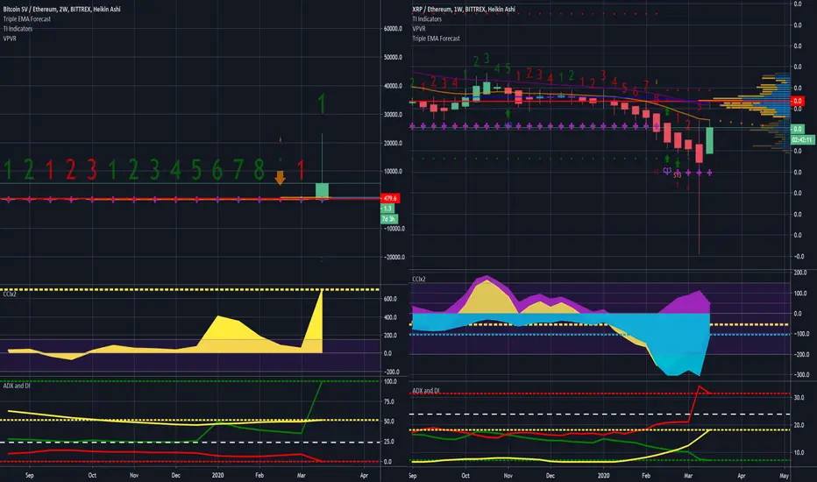Viewport: 817px width, 482px height.
Task: Click the green 7d 3h countdown label
Action: pyautogui.click(x=388, y=219)
